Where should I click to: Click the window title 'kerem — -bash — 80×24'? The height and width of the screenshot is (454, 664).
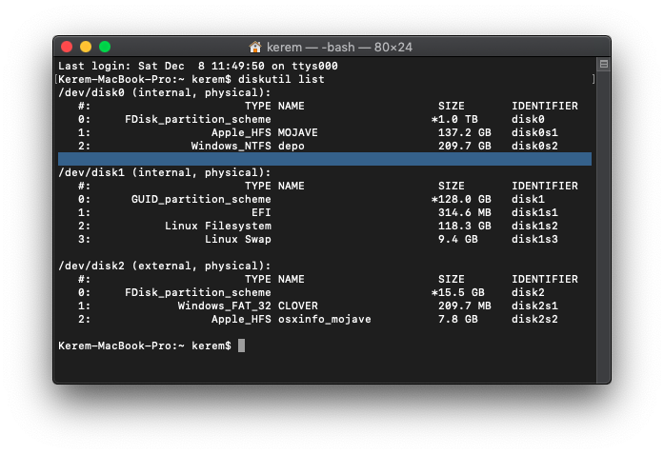coord(339,47)
